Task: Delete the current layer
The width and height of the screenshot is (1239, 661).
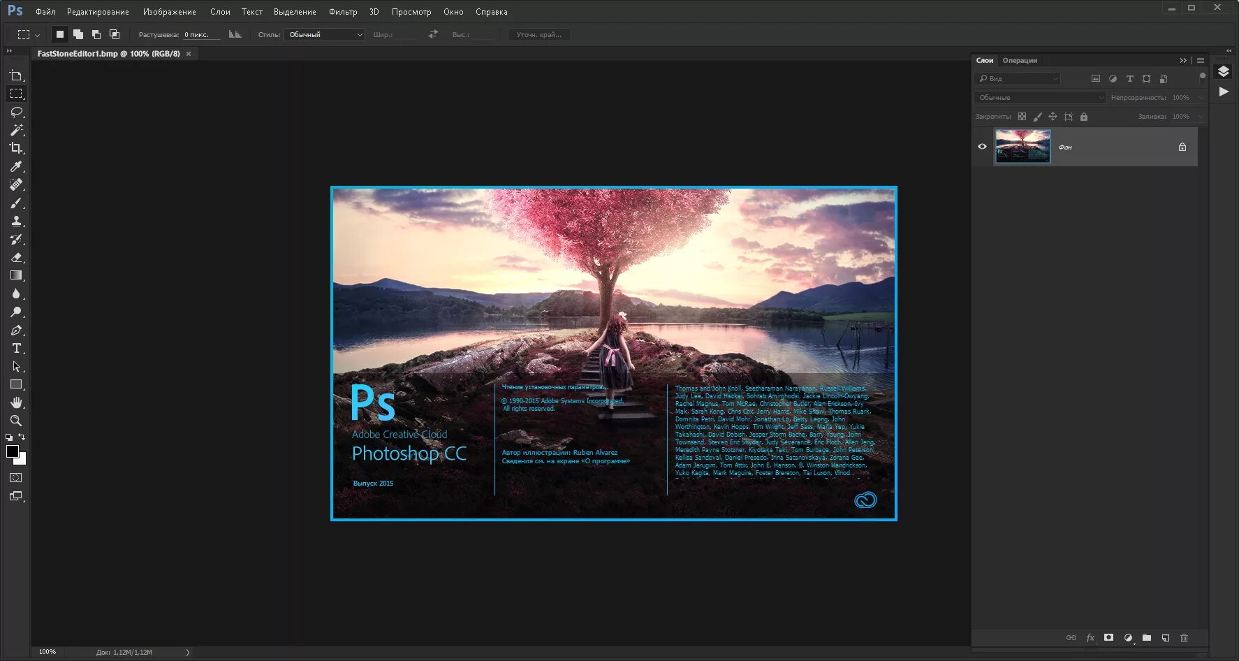Action: (x=1184, y=637)
